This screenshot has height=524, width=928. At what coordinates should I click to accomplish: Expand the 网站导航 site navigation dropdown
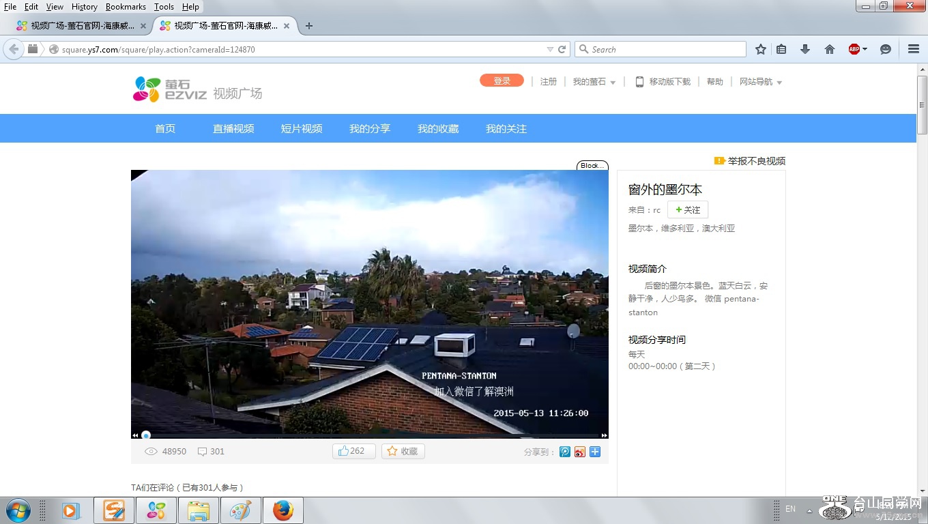pyautogui.click(x=761, y=81)
